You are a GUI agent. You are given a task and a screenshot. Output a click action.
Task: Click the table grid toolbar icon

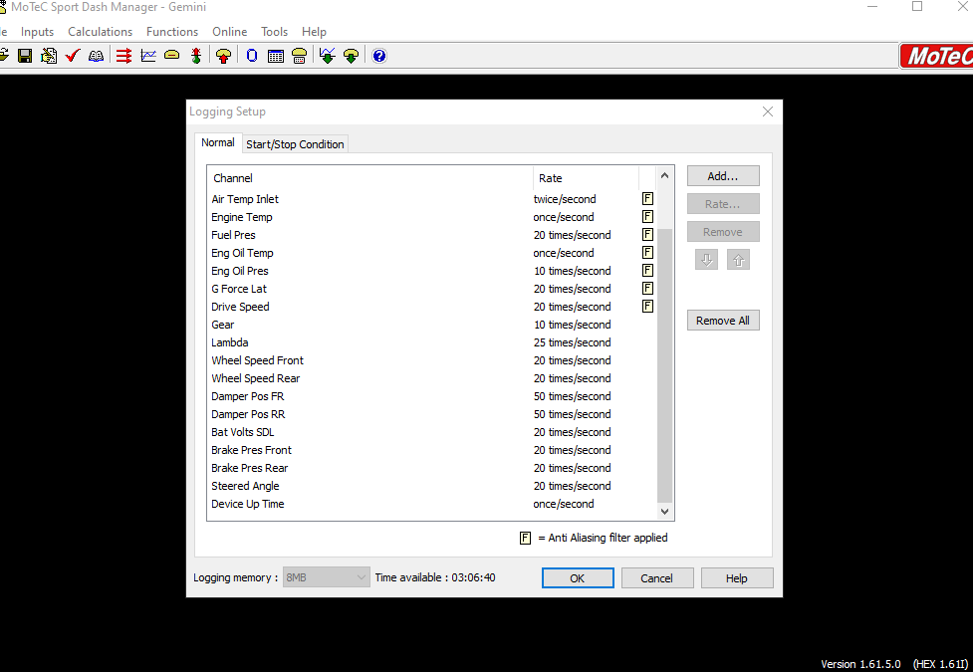276,56
